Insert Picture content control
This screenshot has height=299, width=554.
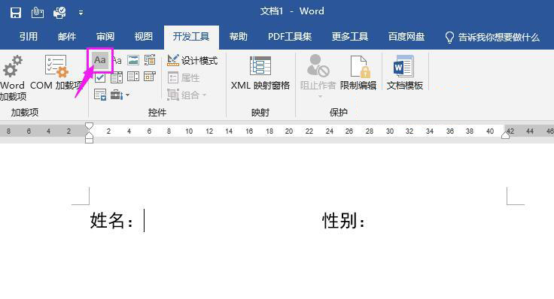(133, 60)
